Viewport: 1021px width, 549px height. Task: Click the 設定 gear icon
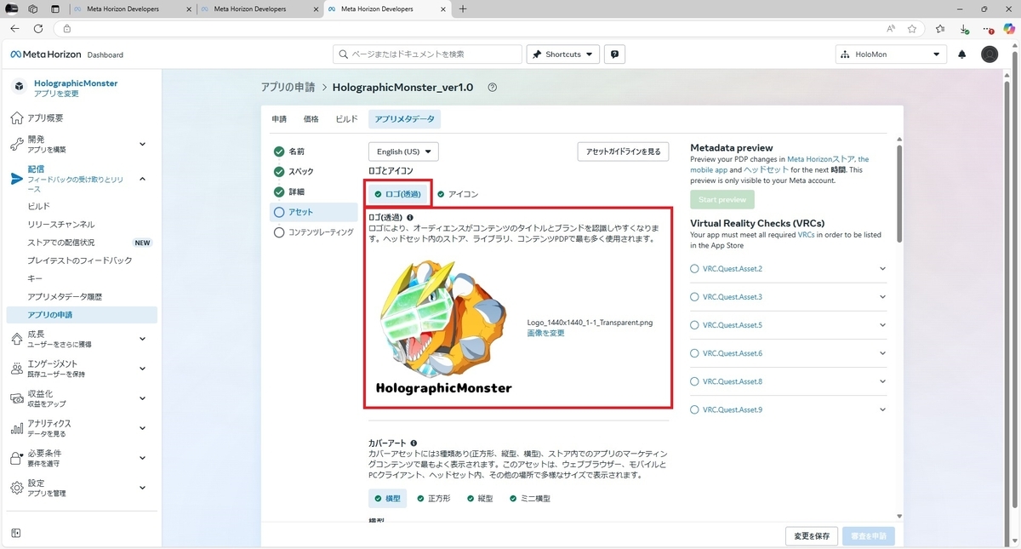click(x=17, y=488)
